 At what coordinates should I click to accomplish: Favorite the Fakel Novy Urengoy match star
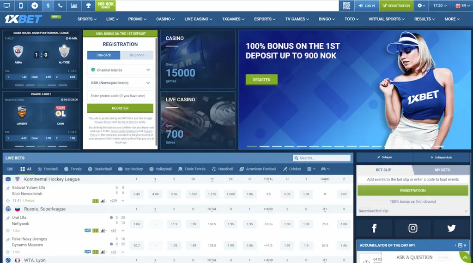point(8,252)
